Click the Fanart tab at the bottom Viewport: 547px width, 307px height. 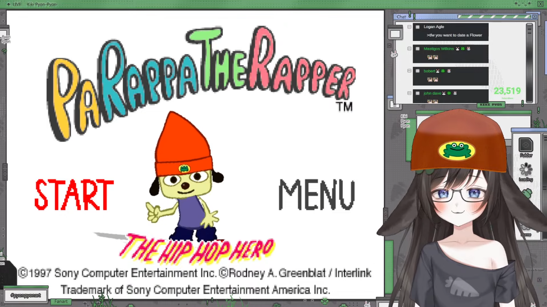point(61,301)
